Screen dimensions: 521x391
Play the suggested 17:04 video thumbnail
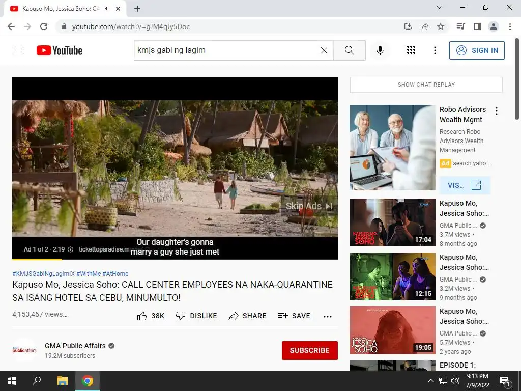tap(392, 222)
